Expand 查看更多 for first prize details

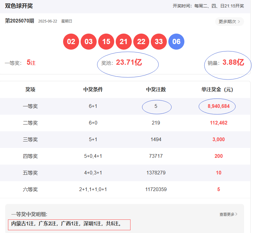pos(228,214)
